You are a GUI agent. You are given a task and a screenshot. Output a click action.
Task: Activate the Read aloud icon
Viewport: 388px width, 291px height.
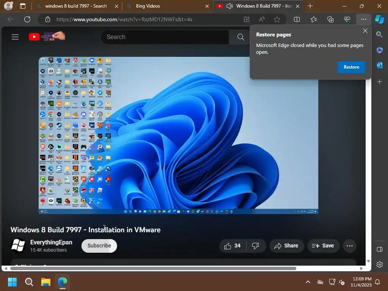coord(262,19)
